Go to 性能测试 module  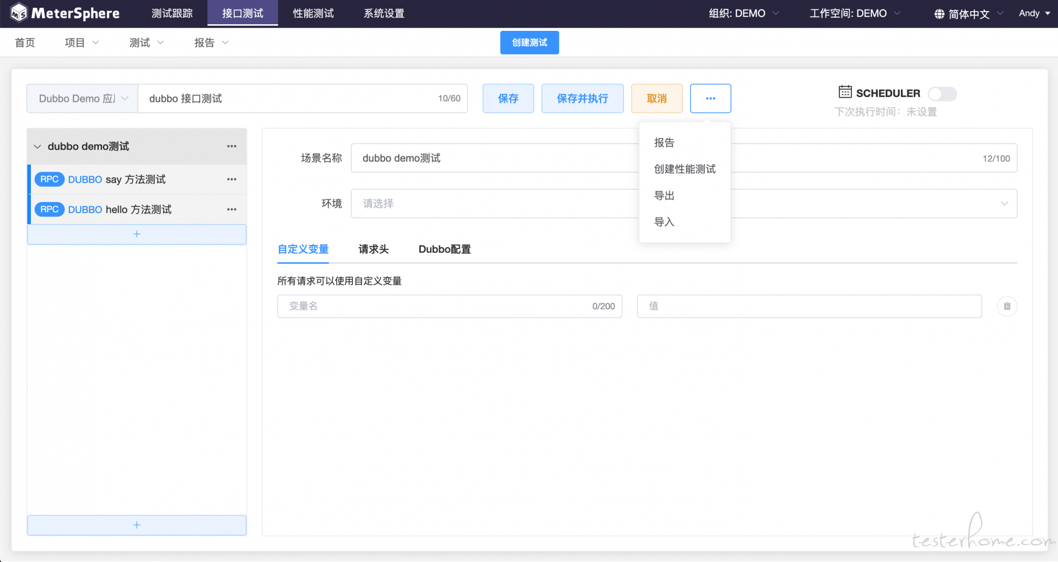[313, 13]
